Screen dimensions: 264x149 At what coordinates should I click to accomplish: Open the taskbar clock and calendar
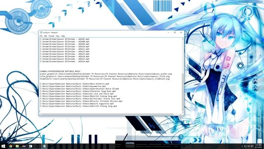pos(259,146)
